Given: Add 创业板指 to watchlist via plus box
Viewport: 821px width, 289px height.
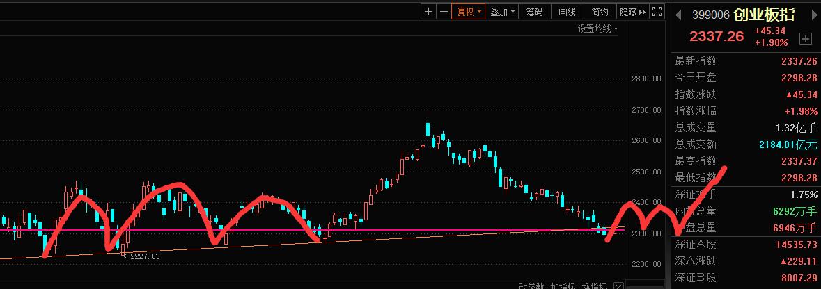Looking at the screenshot, I should point(805,39).
